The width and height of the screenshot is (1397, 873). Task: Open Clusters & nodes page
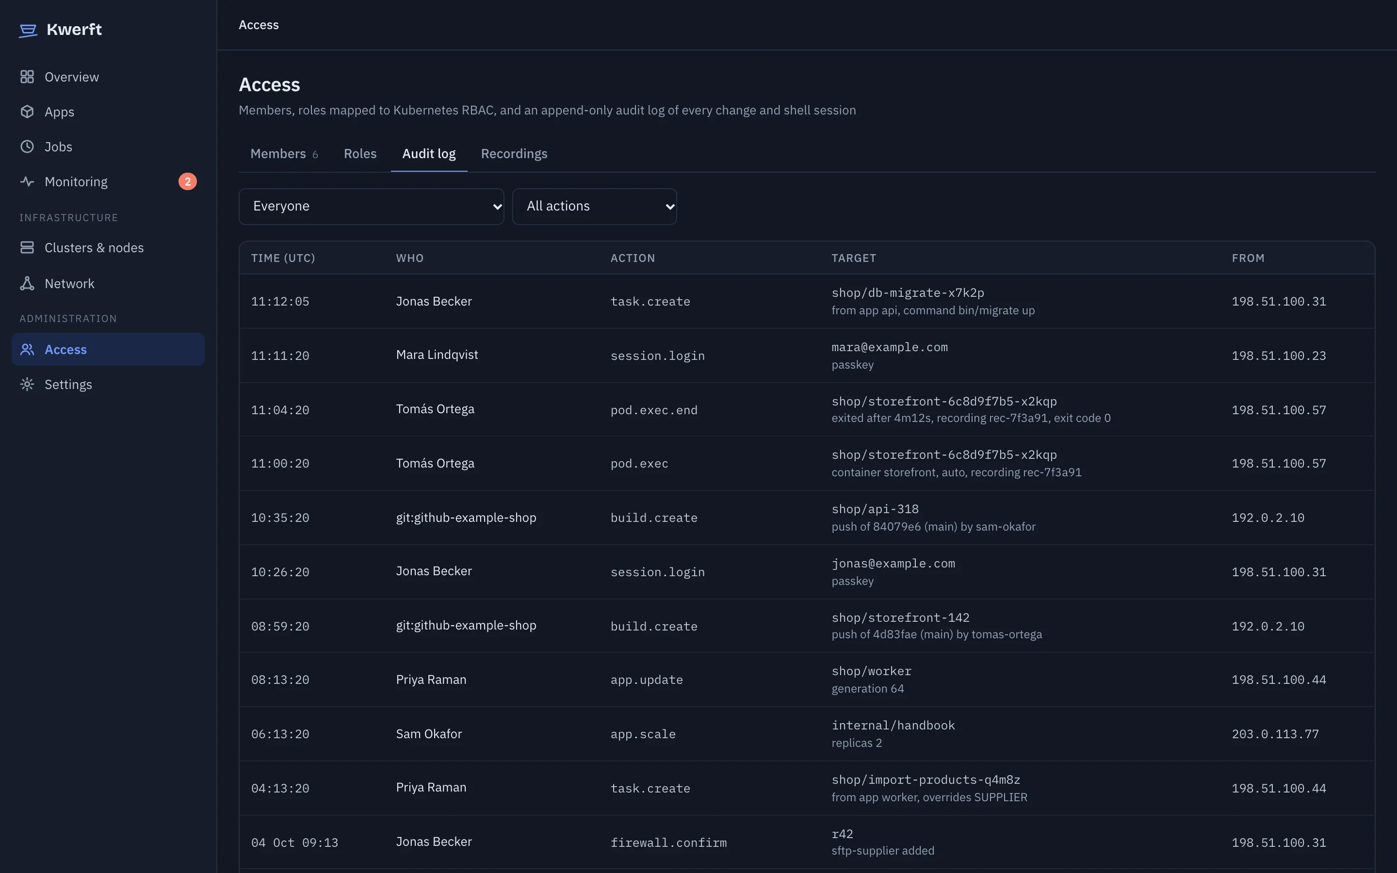[108, 248]
